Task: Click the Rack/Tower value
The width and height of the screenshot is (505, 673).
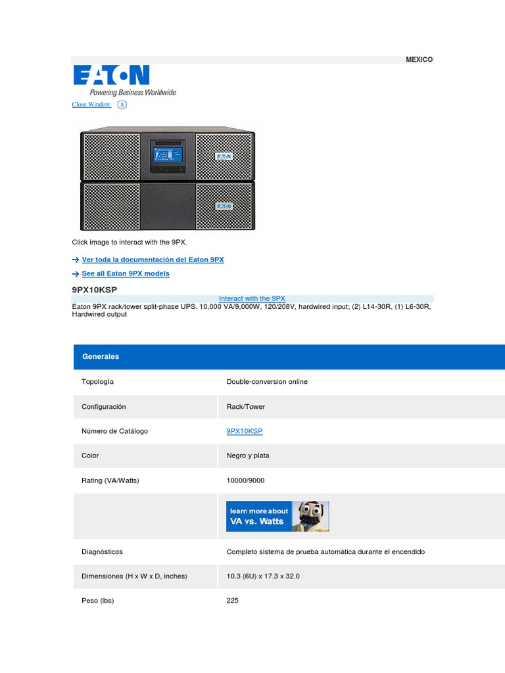Action: [x=246, y=406]
